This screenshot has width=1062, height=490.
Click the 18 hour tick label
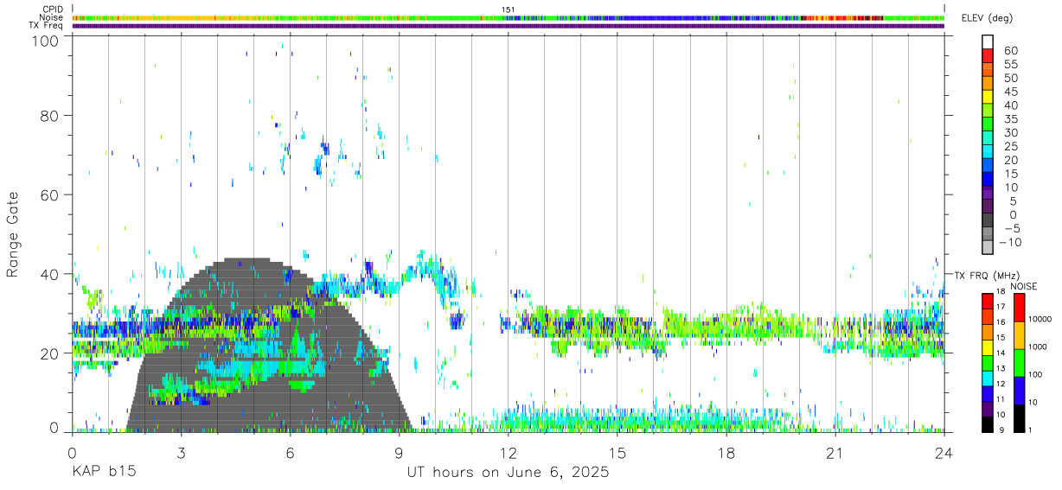click(726, 452)
